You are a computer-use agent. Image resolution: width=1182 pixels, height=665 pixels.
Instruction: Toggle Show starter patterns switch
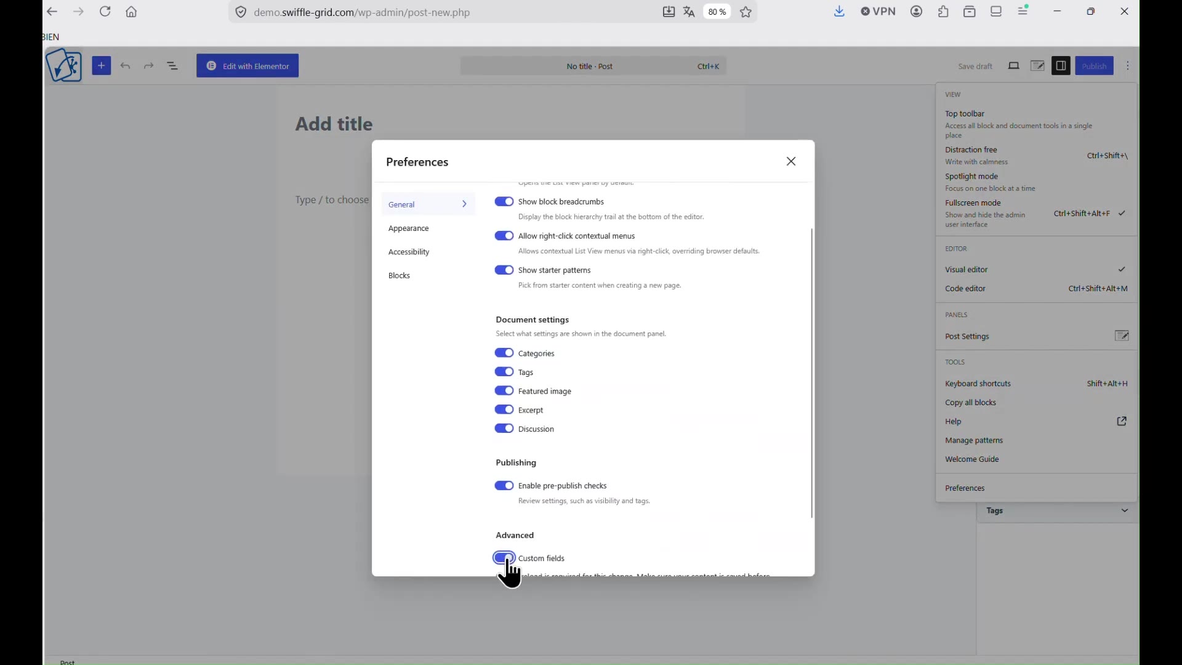coord(504,270)
